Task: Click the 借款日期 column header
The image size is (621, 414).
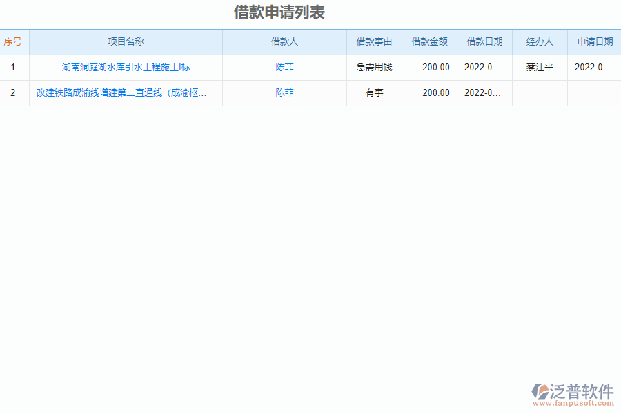Action: click(484, 41)
